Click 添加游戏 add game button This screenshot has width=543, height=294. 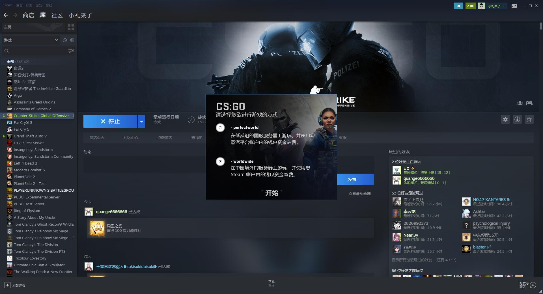tap(15, 285)
